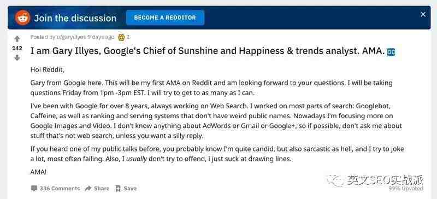This screenshot has height=199, width=437.
Task: Click the 142 vote score
Action: click(17, 48)
